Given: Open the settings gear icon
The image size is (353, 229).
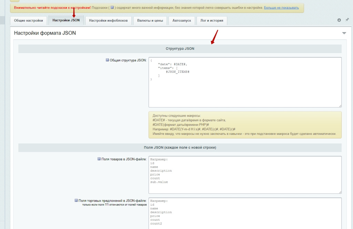Looking at the screenshot, I should click(339, 20).
